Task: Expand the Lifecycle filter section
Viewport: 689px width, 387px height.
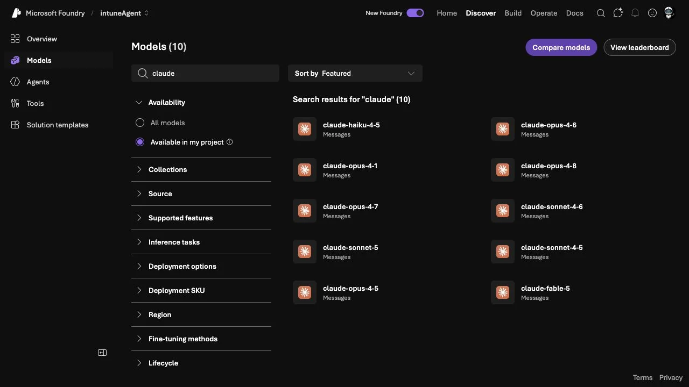Action: [x=201, y=363]
